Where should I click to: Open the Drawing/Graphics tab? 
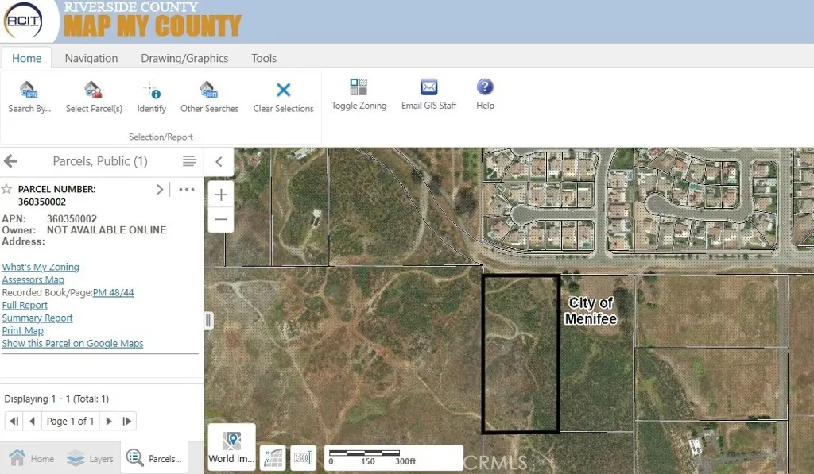click(184, 58)
